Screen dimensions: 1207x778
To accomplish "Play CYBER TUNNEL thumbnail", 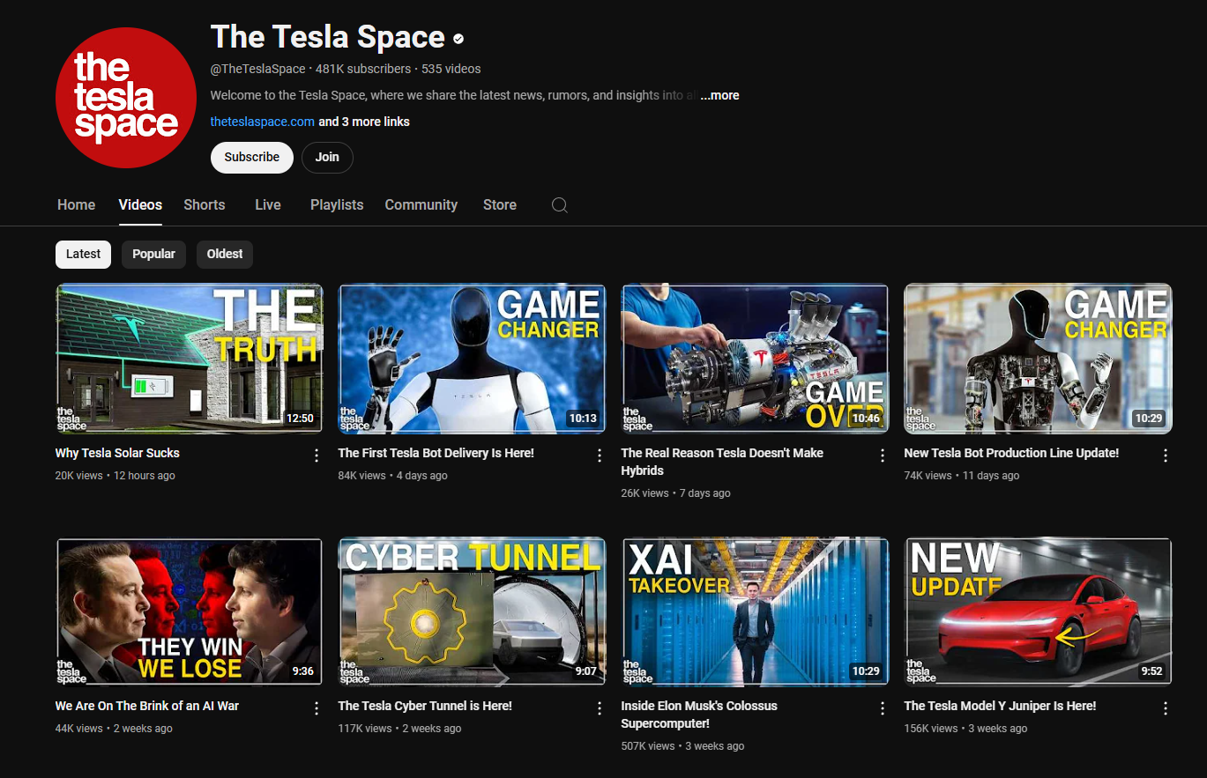I will point(473,611).
